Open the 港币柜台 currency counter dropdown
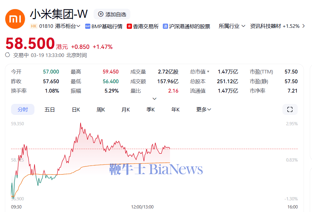 tap(68, 26)
